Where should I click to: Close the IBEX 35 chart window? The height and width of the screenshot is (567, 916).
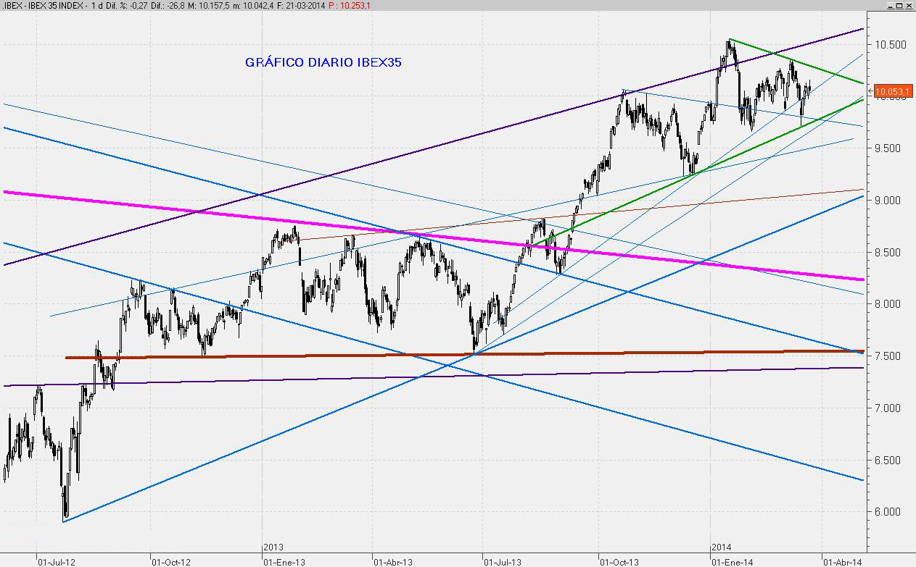point(909,6)
